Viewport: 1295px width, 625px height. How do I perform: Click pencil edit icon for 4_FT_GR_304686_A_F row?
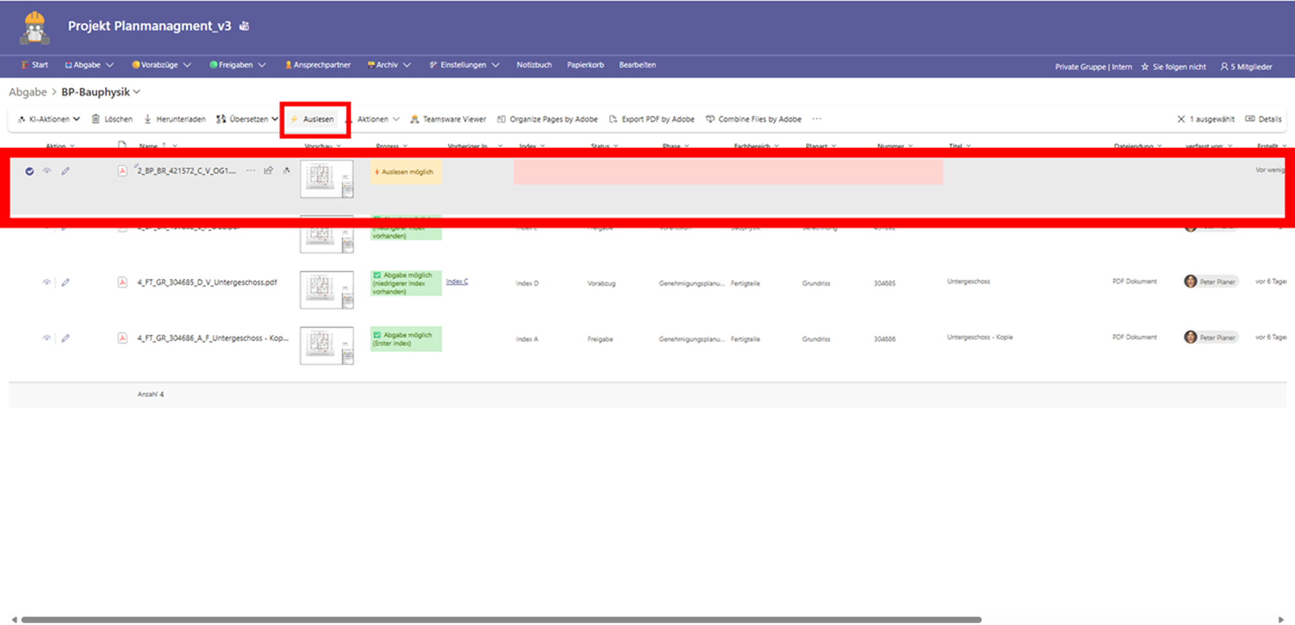[65, 338]
